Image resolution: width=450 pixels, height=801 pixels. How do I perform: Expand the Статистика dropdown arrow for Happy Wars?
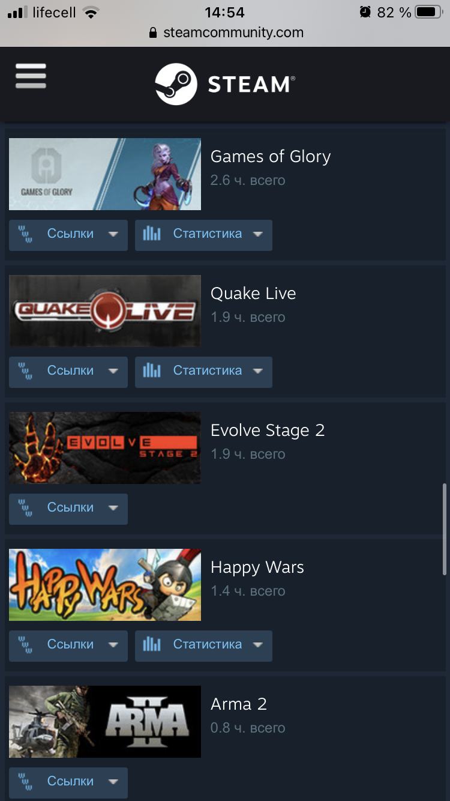[258, 645]
